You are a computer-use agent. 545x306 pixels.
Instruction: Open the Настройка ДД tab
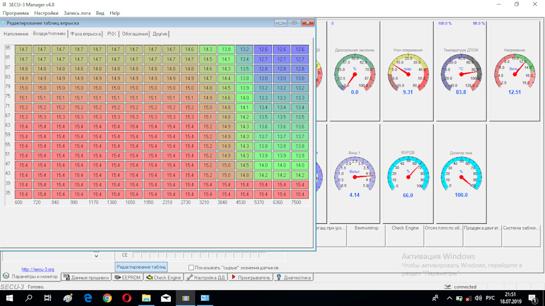click(206, 277)
